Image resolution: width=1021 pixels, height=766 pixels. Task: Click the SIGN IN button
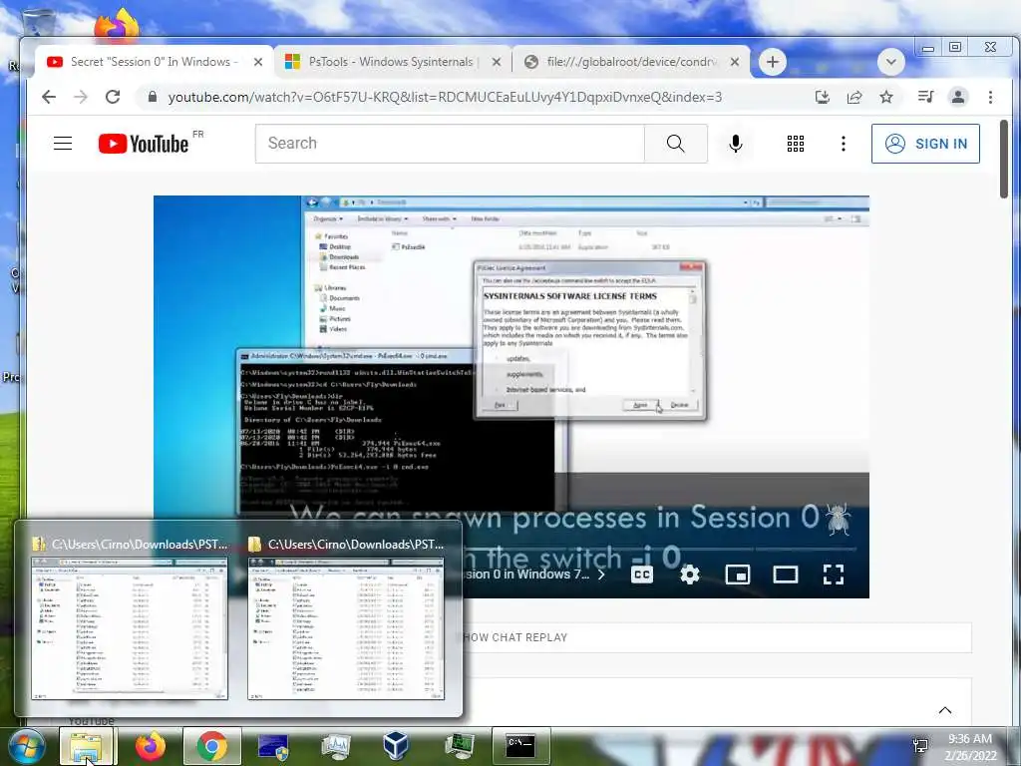pyautogui.click(x=925, y=144)
